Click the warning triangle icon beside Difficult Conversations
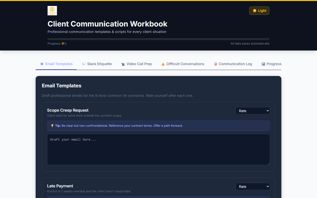The image size is (317, 198). click(x=163, y=64)
